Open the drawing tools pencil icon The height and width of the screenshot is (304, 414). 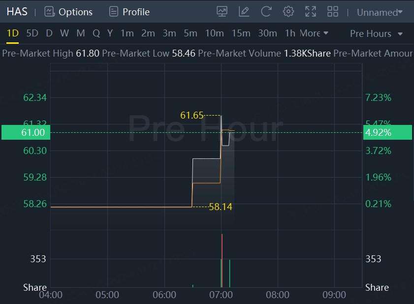(x=244, y=12)
